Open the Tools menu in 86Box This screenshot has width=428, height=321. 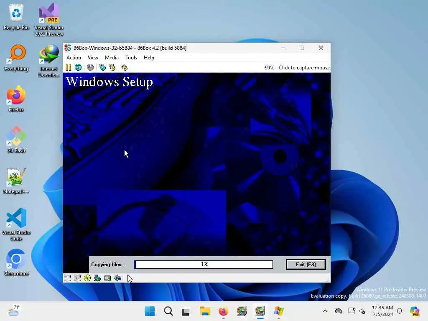(131, 58)
